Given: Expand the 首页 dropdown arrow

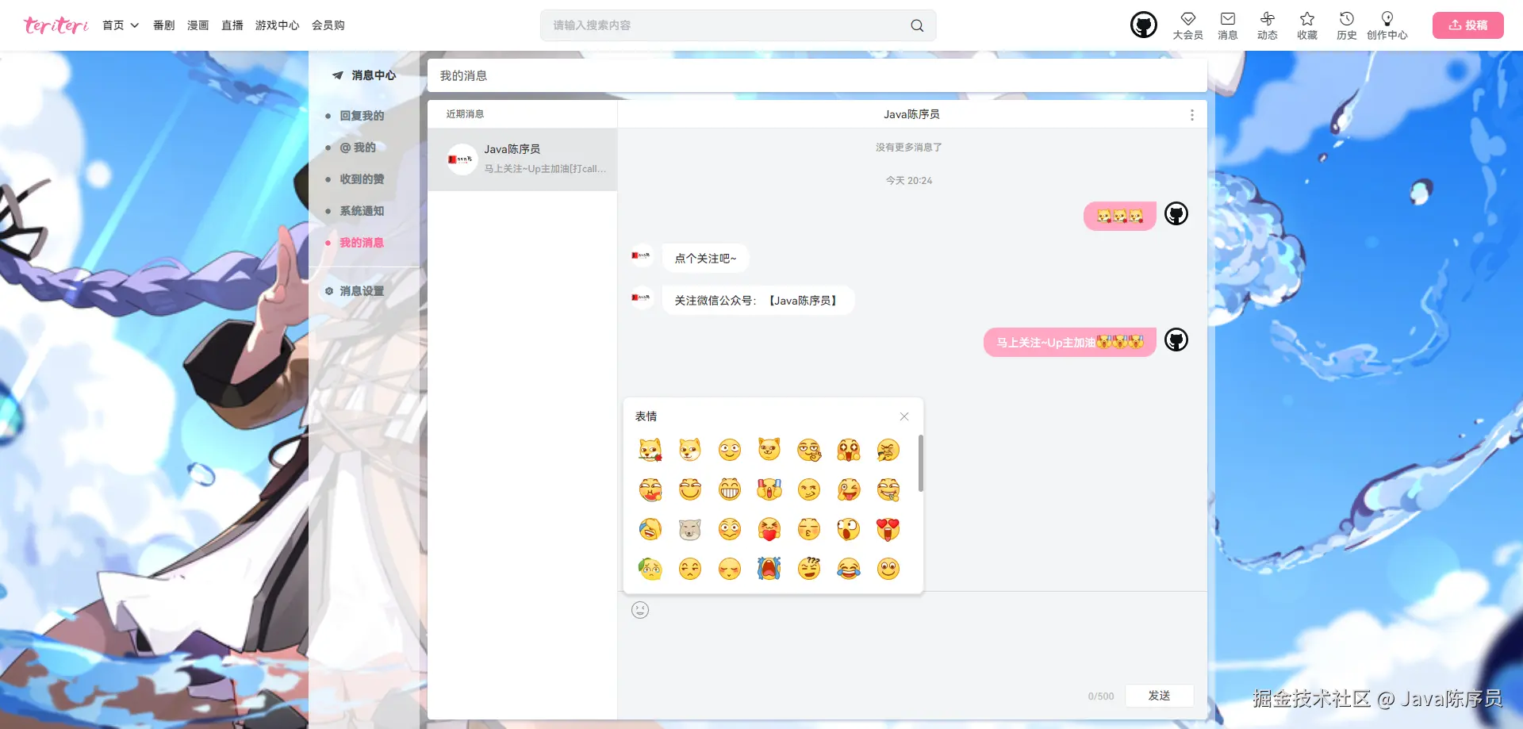Looking at the screenshot, I should [135, 25].
